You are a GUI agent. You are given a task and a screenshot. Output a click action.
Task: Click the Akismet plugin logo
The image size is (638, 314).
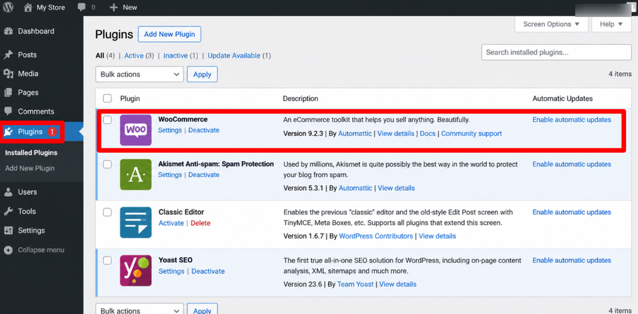point(135,174)
